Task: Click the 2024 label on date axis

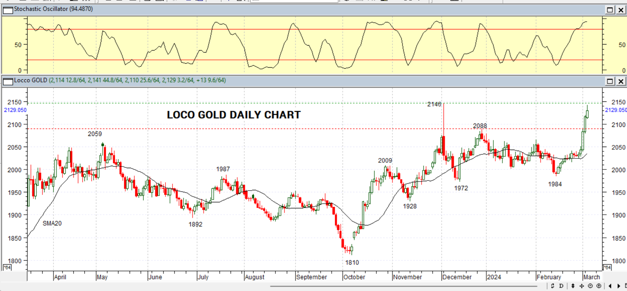Action: tap(494, 277)
